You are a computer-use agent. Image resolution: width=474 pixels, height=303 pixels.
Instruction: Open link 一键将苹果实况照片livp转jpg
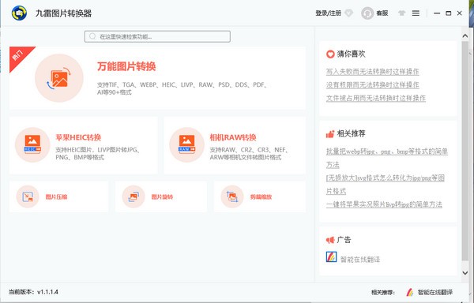[x=384, y=204]
